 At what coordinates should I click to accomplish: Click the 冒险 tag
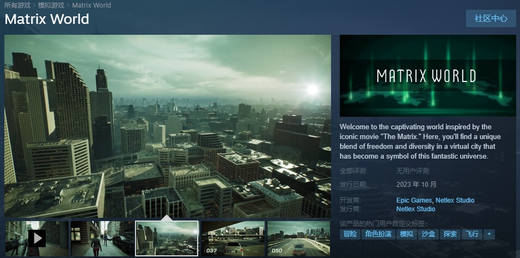350,234
